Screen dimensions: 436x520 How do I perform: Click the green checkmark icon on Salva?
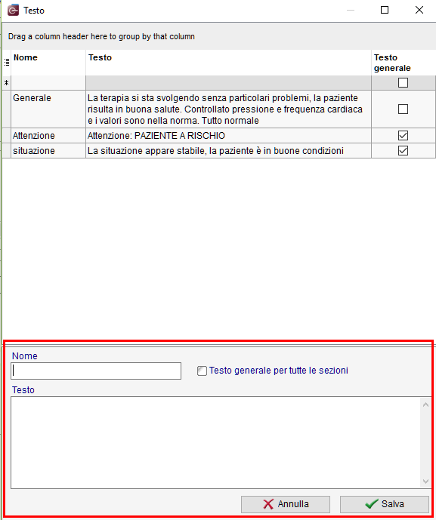[371, 503]
